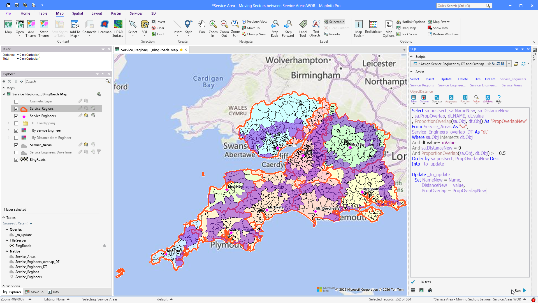Insert Function in SQL Assist toolbar

tap(465, 99)
